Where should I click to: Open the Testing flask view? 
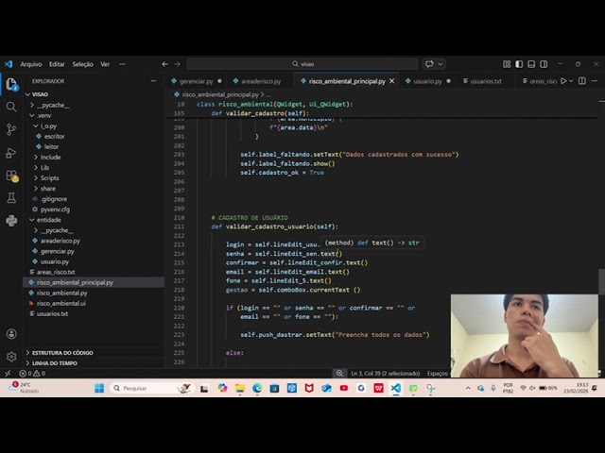tap(11, 198)
